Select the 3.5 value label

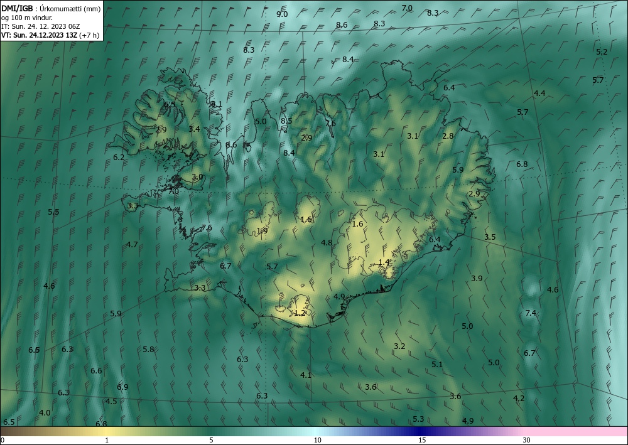click(490, 237)
